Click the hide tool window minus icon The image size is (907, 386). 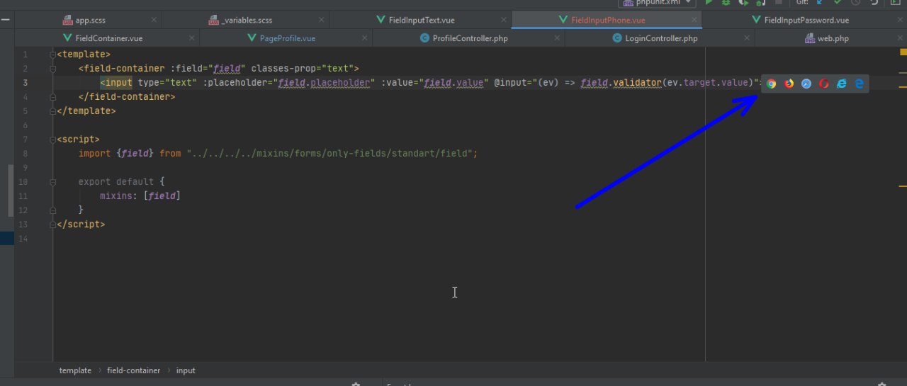pos(6,20)
